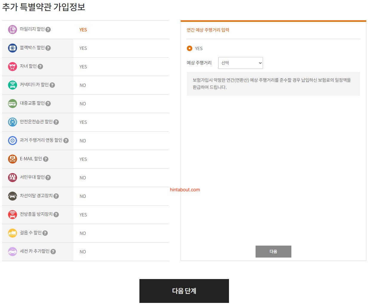Viewport: 369px width, 305px height.
Task: Click the 전방충돌 방지장치 red icon
Action: [12, 215]
